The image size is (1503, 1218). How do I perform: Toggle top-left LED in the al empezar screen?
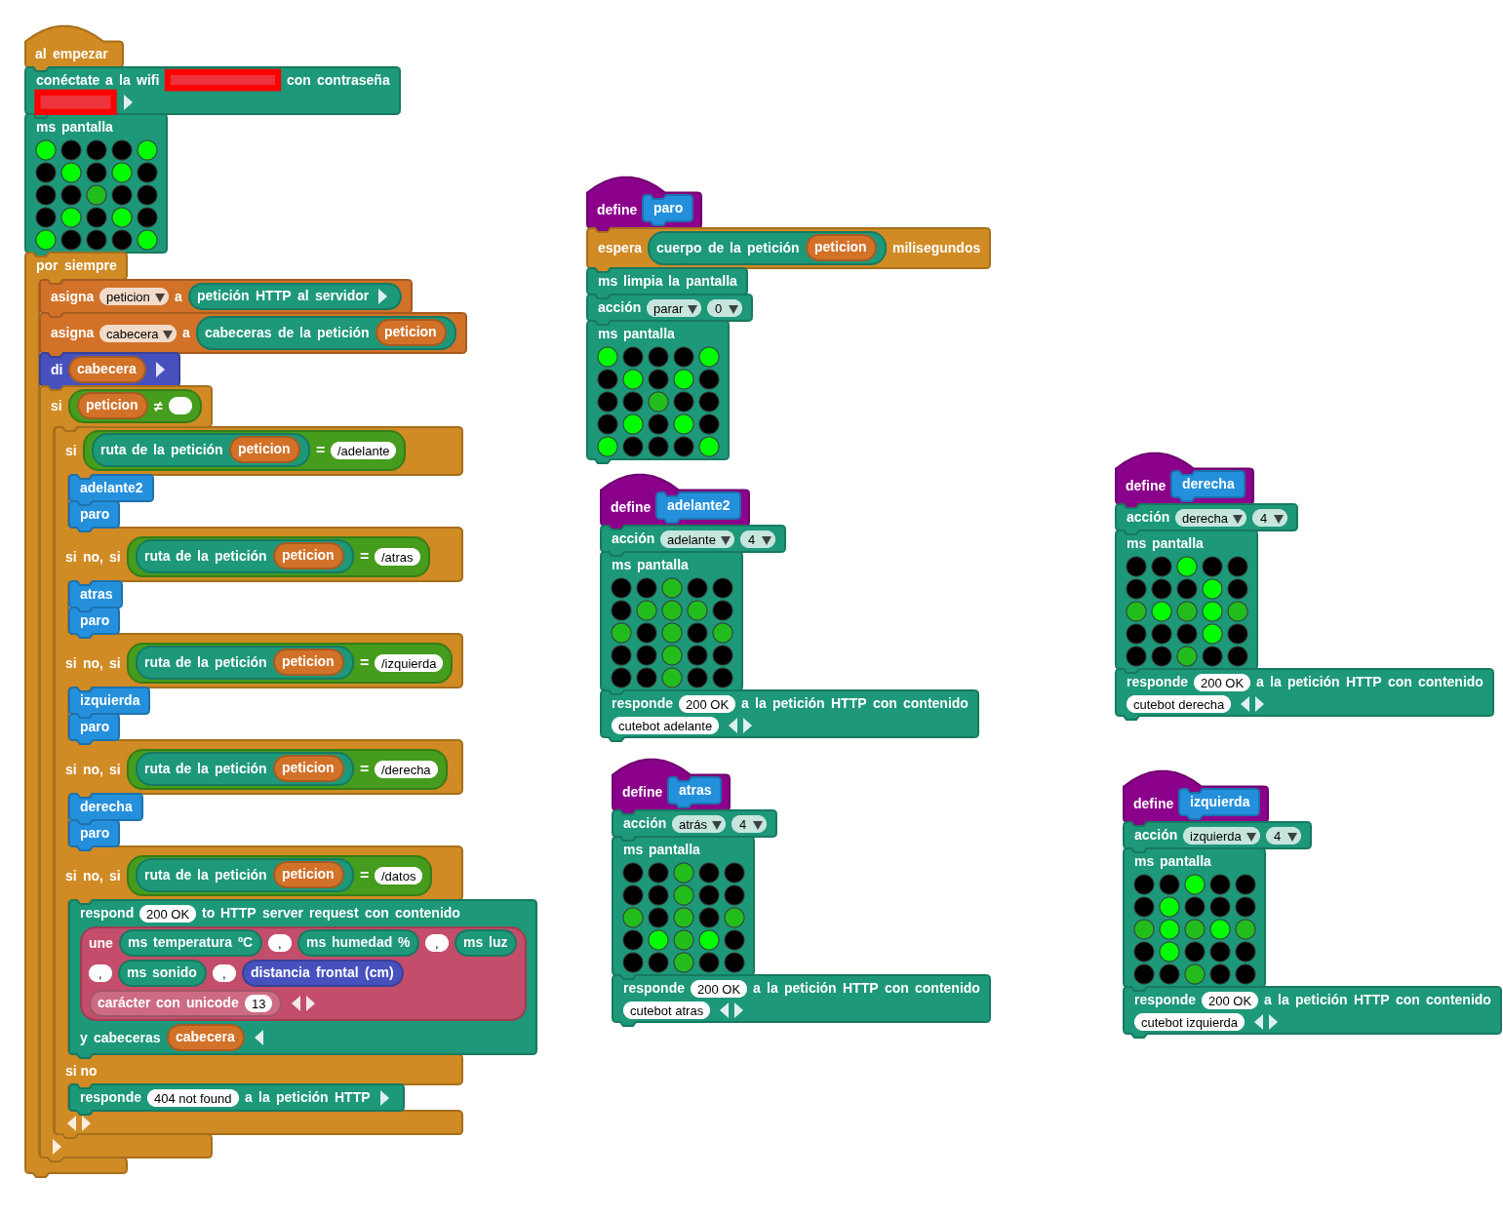click(x=46, y=150)
